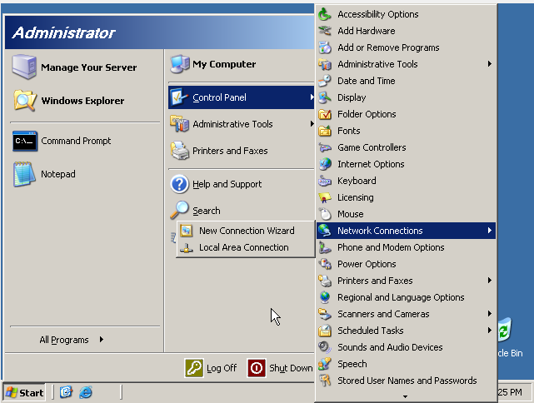This screenshot has height=403, width=534.
Task: Launch Notepad from its icon
Action: (24, 174)
